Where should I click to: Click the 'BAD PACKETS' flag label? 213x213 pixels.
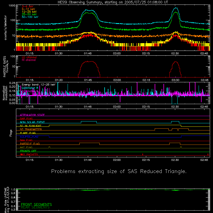[29, 154]
